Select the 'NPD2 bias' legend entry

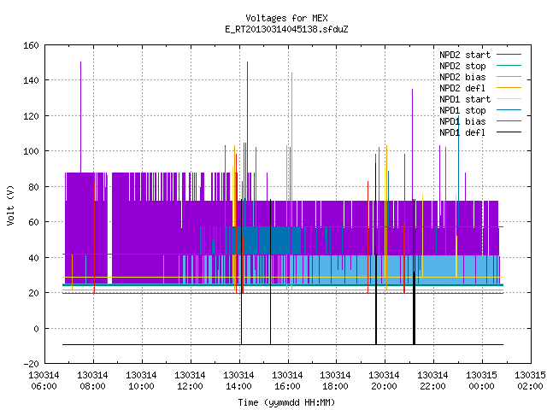[x=462, y=77]
